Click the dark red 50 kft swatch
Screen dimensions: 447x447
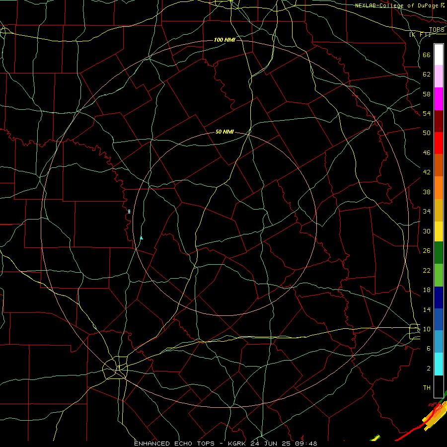439,121
